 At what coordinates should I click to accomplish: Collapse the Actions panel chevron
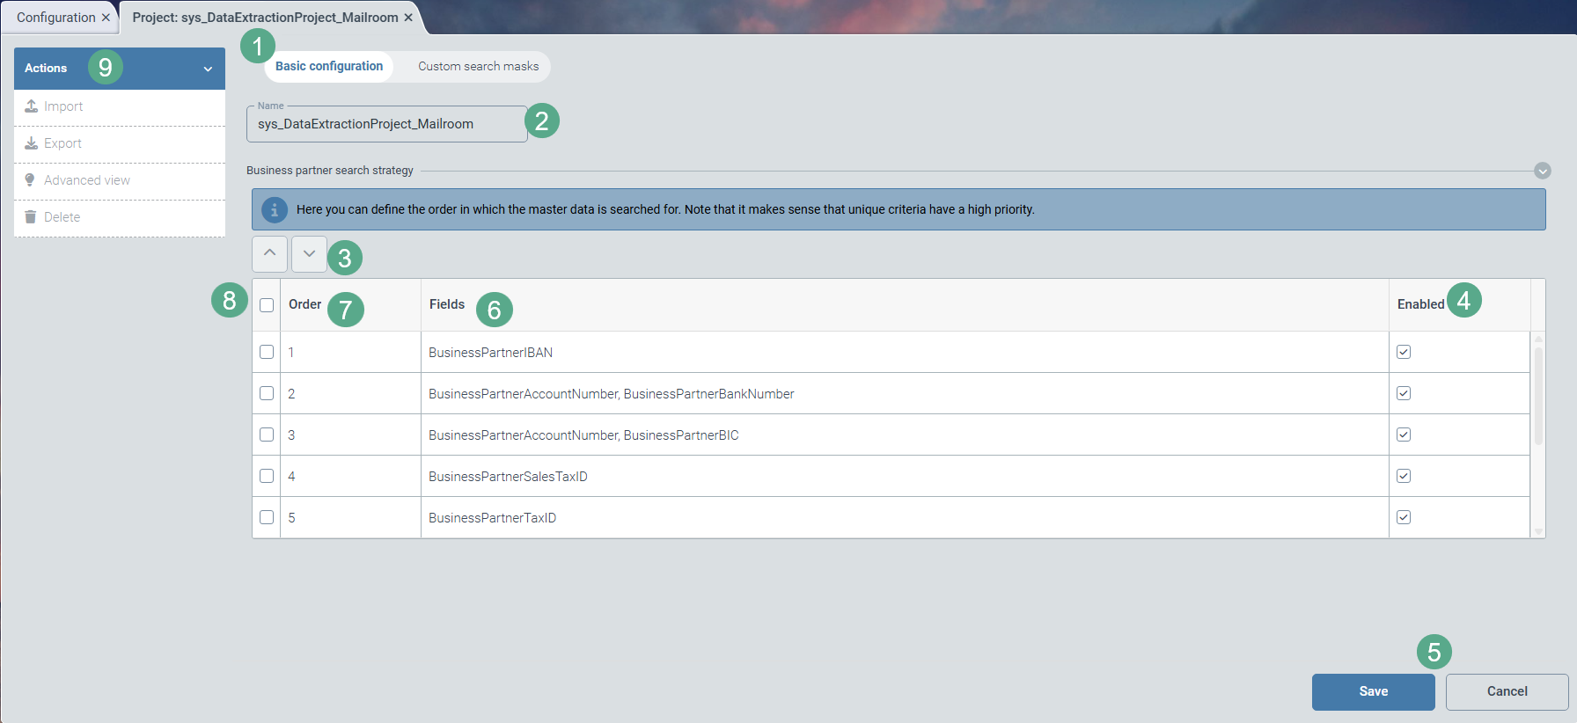point(208,69)
